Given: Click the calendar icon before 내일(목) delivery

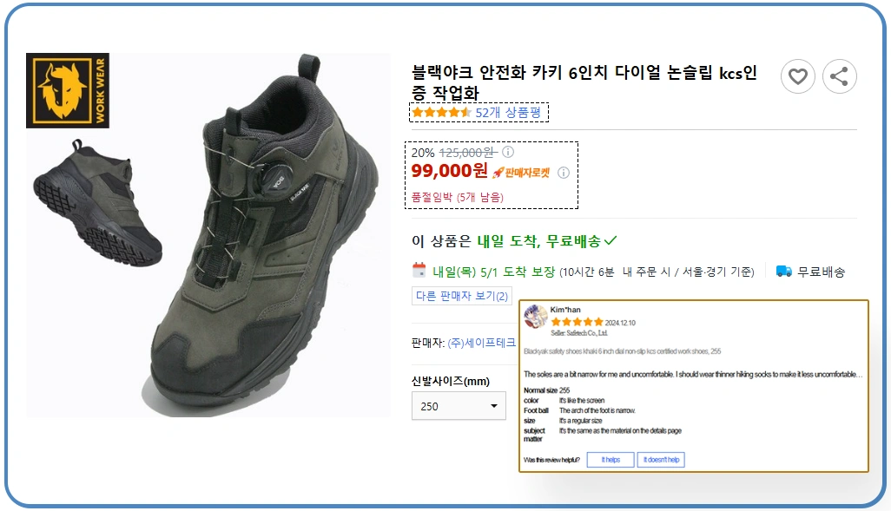Looking at the screenshot, I should pos(419,270).
